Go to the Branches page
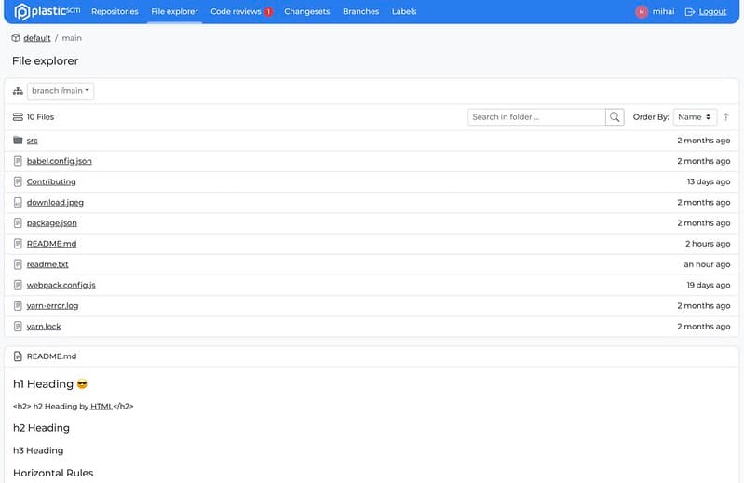Viewport: 744px width, 483px height. point(361,12)
